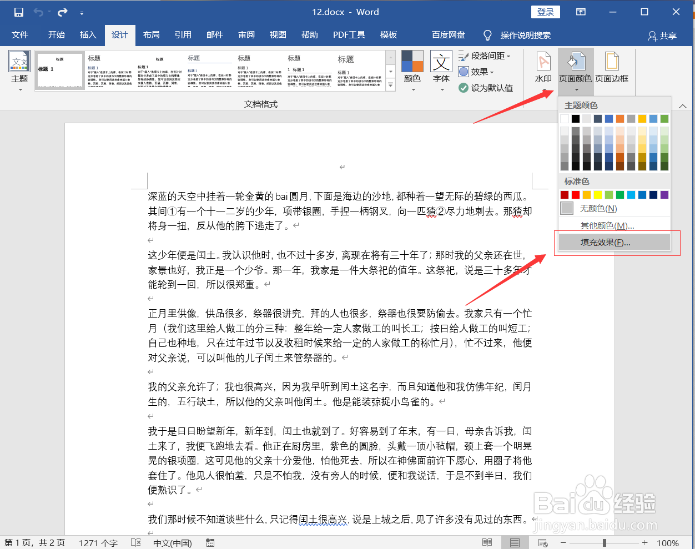Click the 100% zoom level
The width and height of the screenshot is (695, 549).
pos(668,543)
